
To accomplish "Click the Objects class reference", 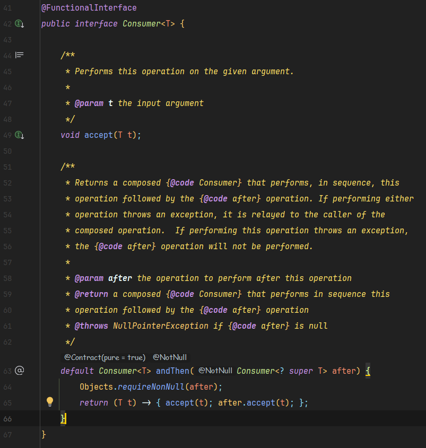I will tap(97, 387).
